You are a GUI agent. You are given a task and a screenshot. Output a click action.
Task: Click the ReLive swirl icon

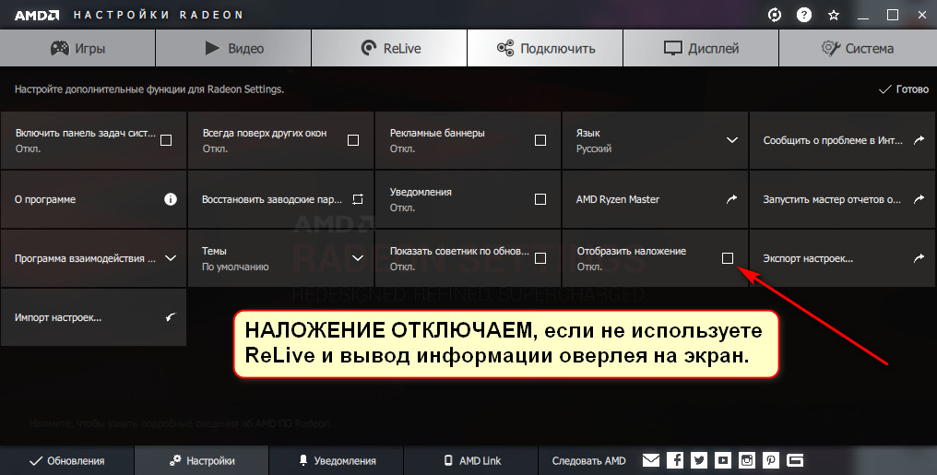click(369, 48)
